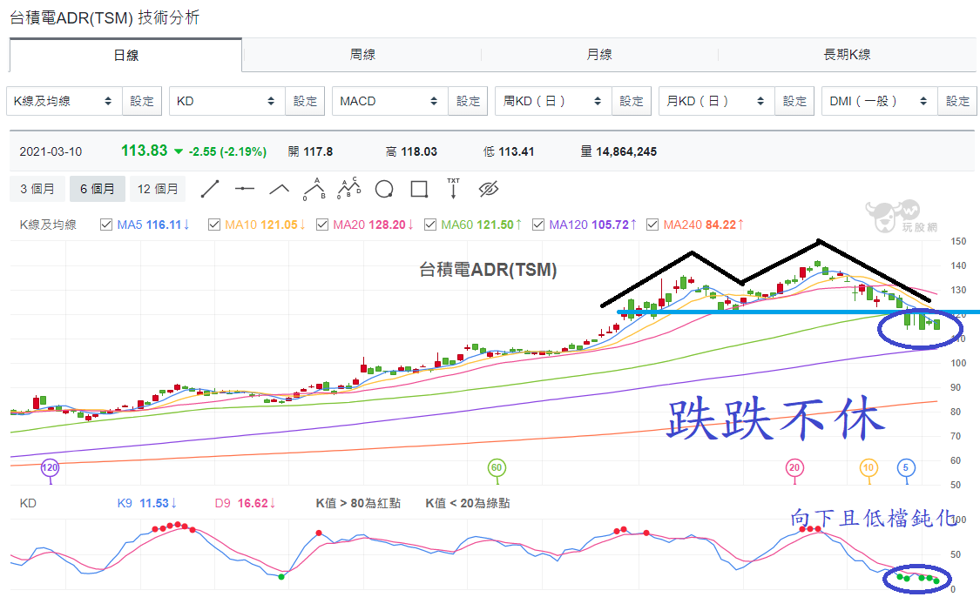The height and width of the screenshot is (597, 980).
Task: Open the KD indicator dropdown
Action: point(226,101)
